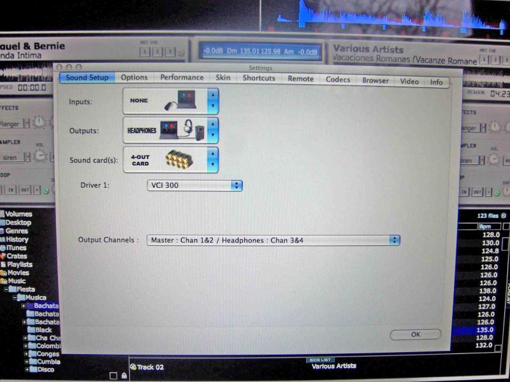Click the Music folder icon in tree

point(4,281)
